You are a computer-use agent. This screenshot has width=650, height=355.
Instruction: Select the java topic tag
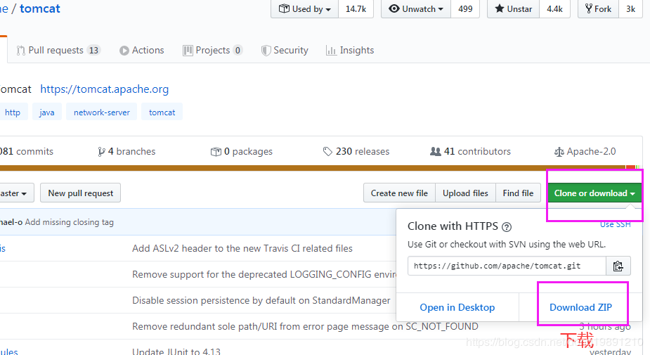pyautogui.click(x=47, y=112)
